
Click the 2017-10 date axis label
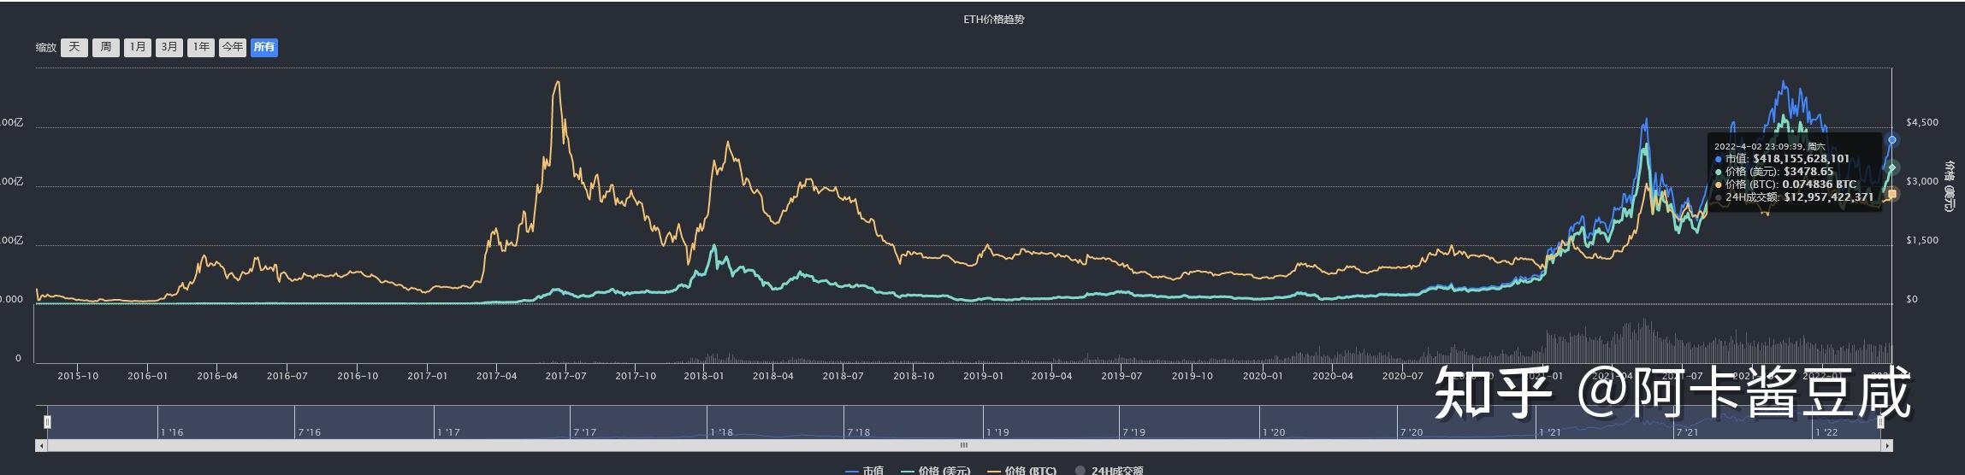tap(636, 376)
